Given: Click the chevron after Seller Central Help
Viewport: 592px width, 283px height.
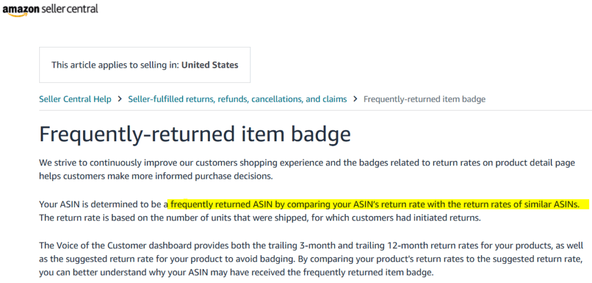Looking at the screenshot, I should click(x=120, y=99).
